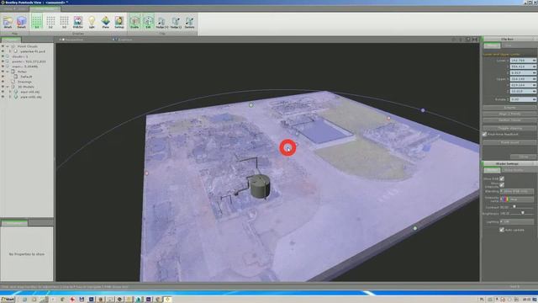Collapse the Point Clouds tree node
This screenshot has height=303, width=538.
[8, 46]
